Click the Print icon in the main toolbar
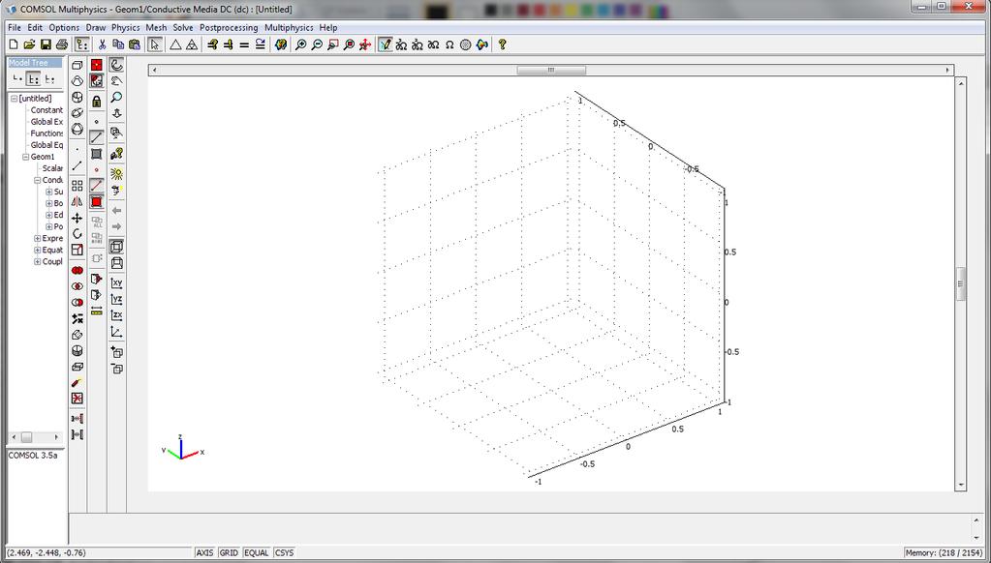This screenshot has height=563, width=991. (x=61, y=44)
